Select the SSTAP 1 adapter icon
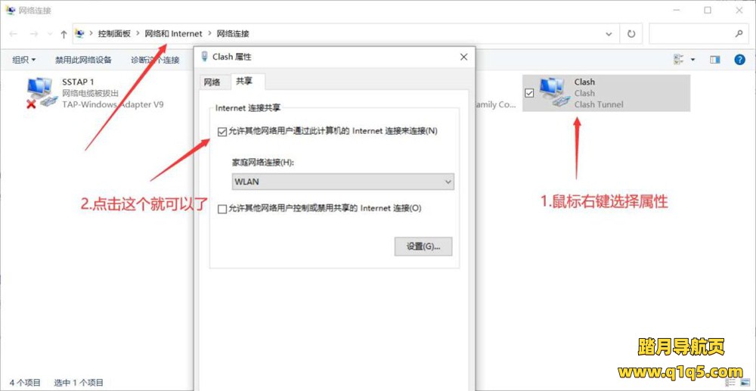 pos(41,94)
